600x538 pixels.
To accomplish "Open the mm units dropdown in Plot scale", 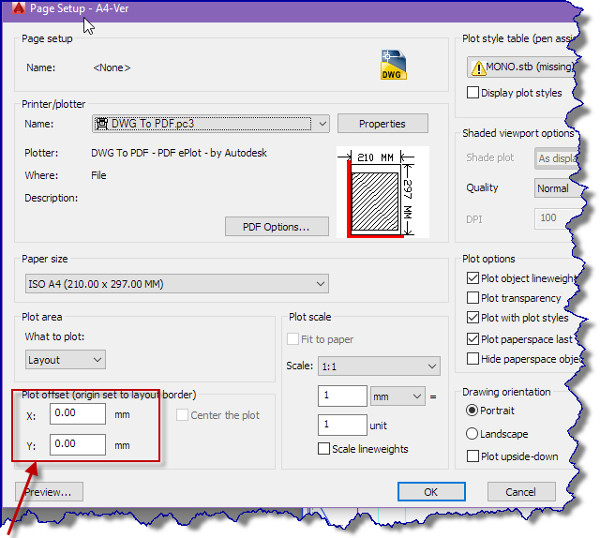I will pyautogui.click(x=397, y=396).
